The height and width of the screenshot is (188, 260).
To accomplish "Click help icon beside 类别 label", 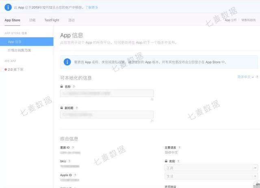I will tap(178, 161).
